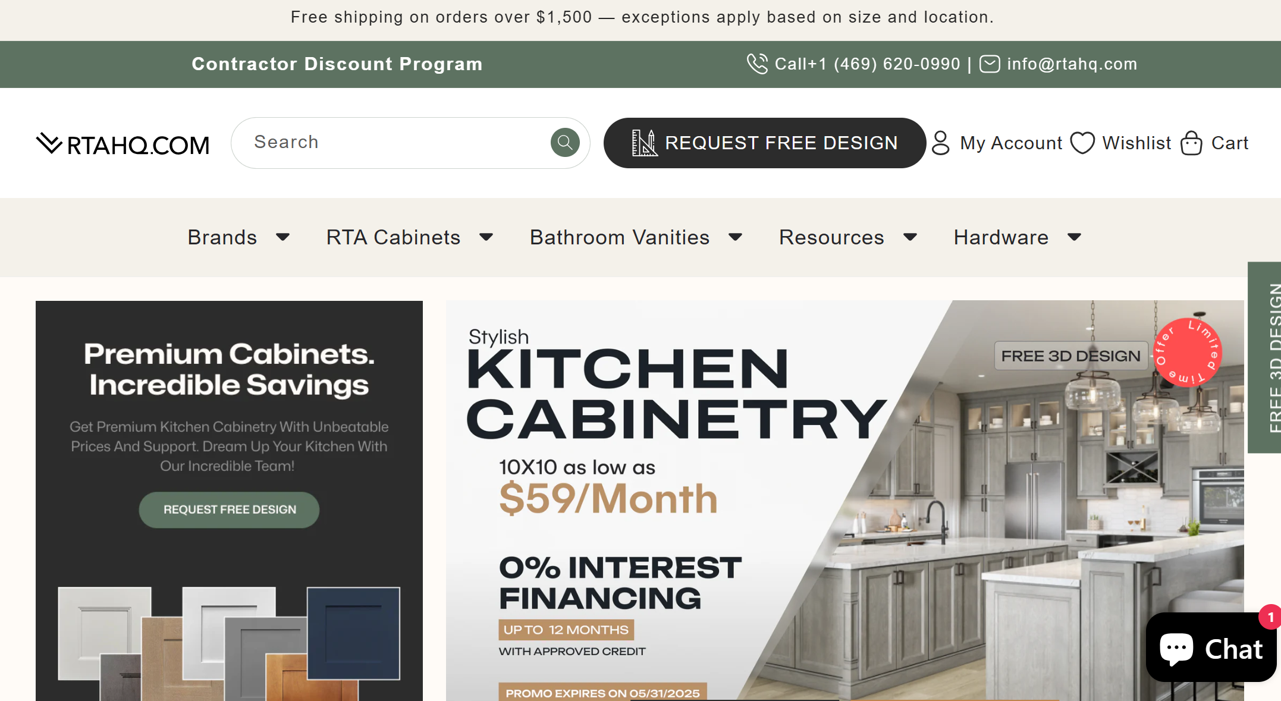The image size is (1281, 701).
Task: Open the Cart bag icon
Action: coord(1191,143)
